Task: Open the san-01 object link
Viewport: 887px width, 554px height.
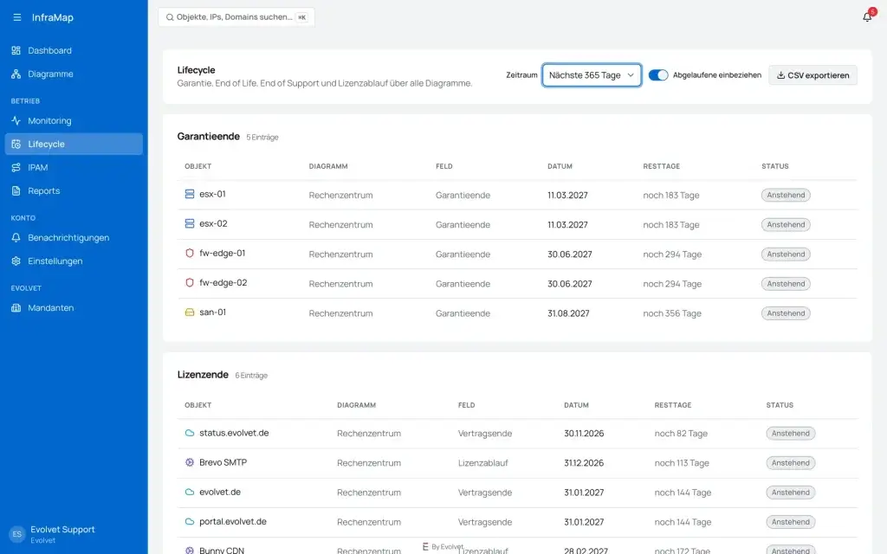Action: (212, 312)
